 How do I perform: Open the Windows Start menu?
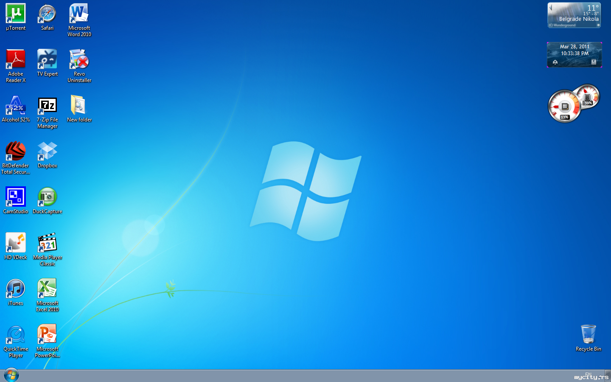click(x=11, y=375)
